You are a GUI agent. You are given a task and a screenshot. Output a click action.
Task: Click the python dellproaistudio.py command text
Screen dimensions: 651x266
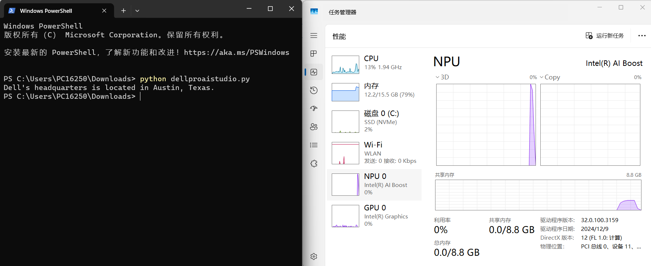(195, 79)
